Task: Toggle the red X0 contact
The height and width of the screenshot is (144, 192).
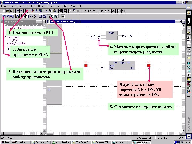Action: tap(86, 66)
